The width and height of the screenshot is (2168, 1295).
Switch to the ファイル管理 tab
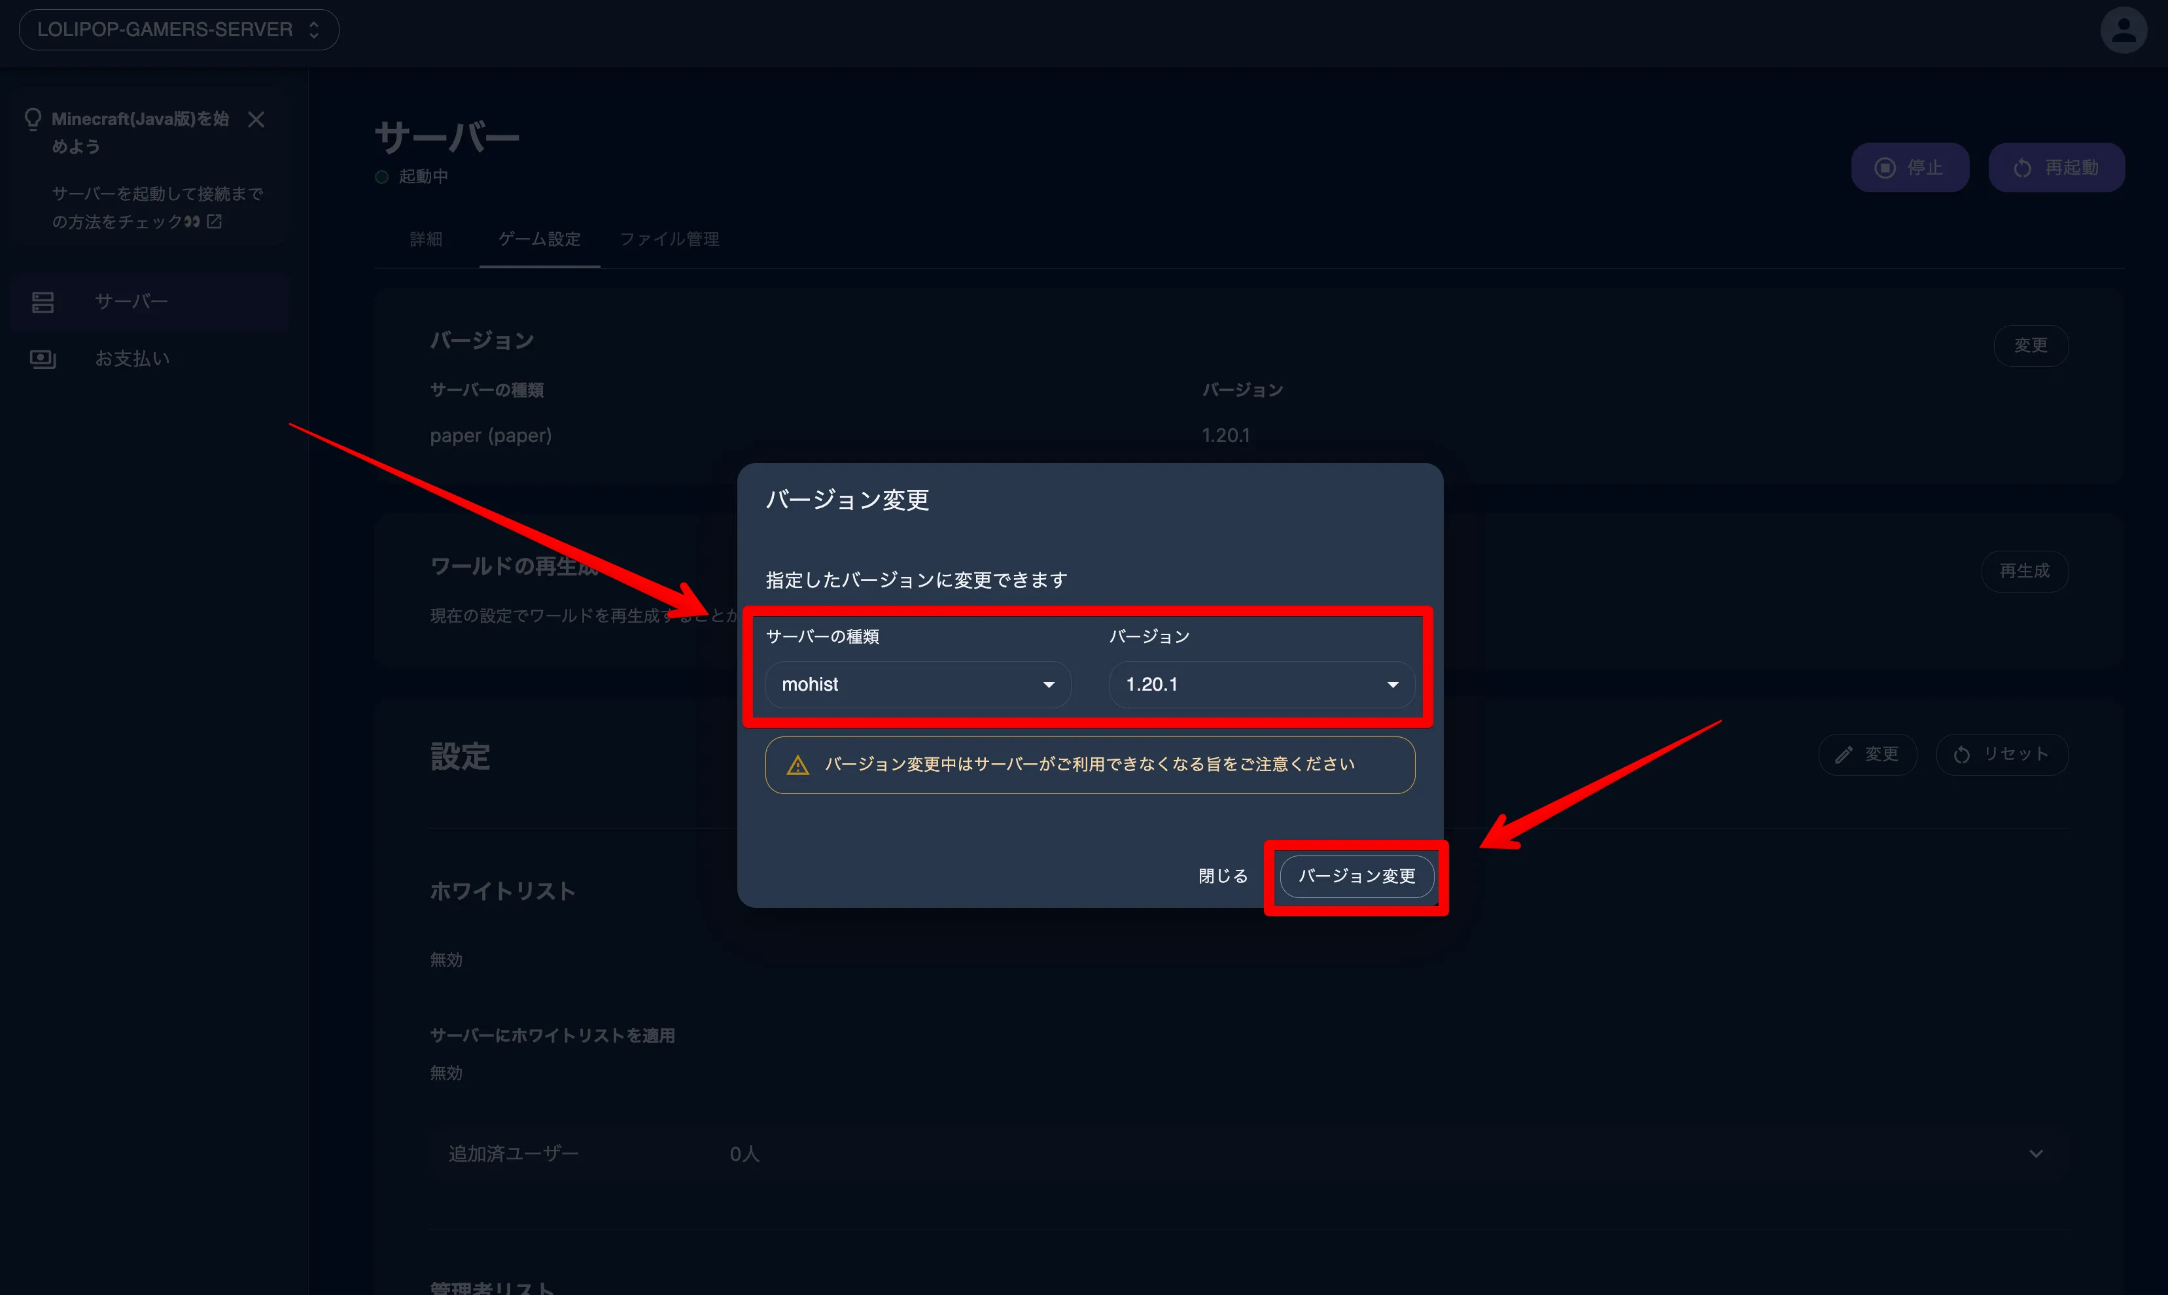click(x=669, y=239)
